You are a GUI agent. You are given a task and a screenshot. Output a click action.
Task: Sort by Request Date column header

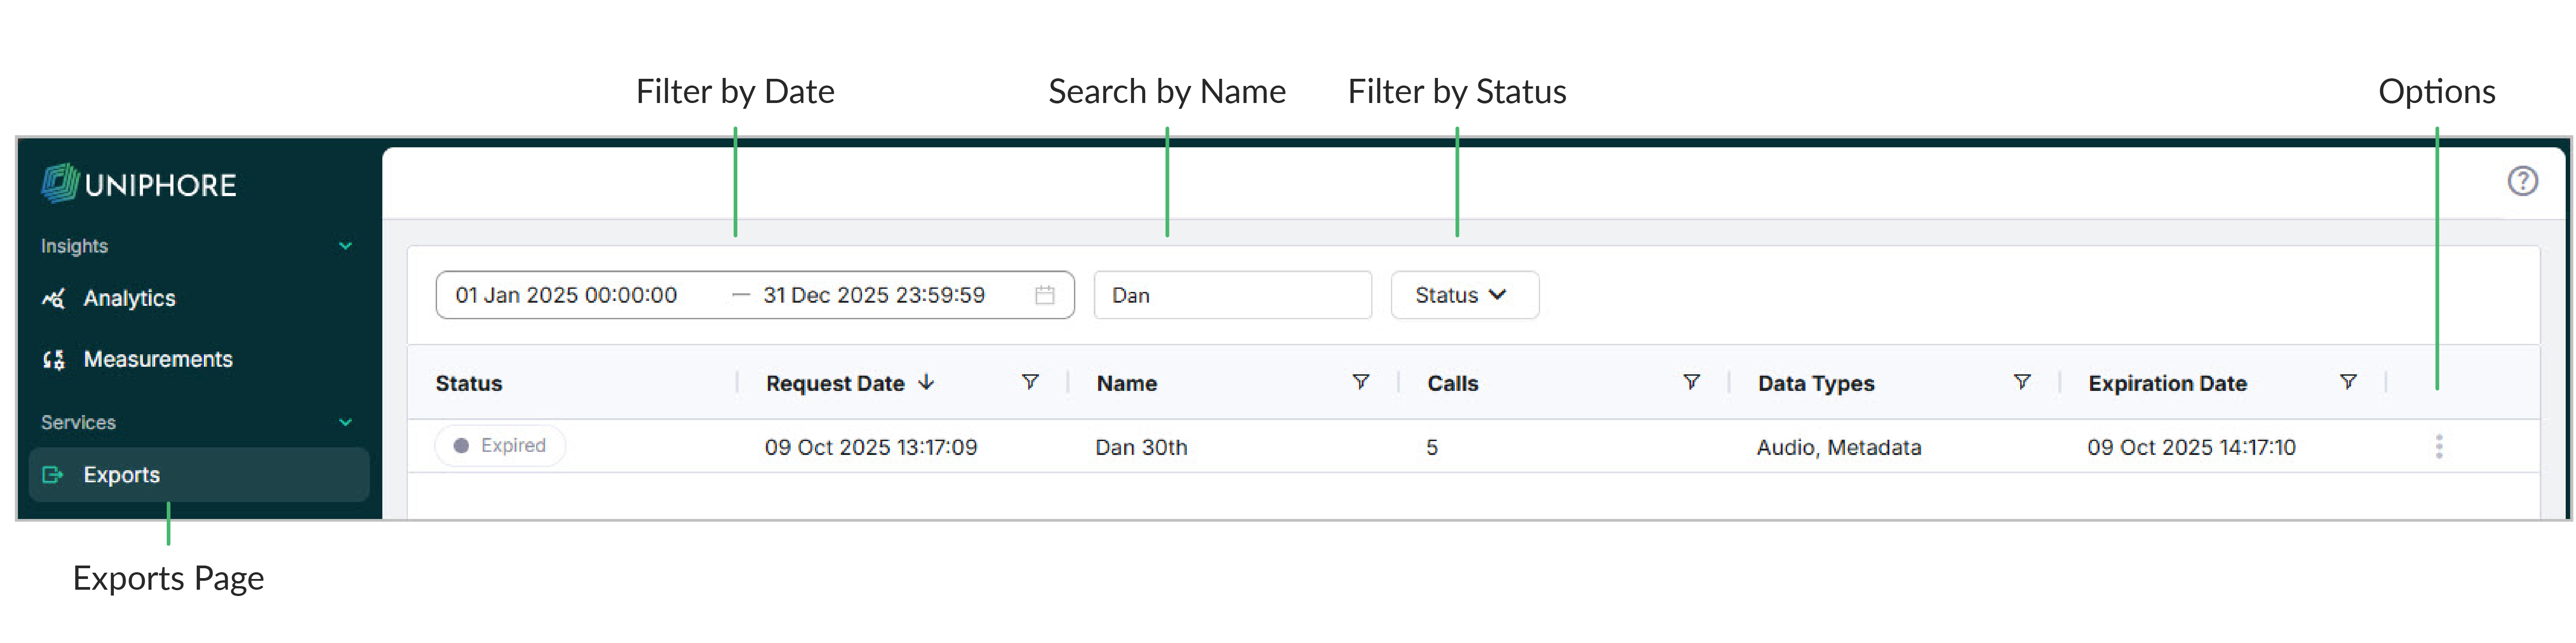pyautogui.click(x=835, y=383)
